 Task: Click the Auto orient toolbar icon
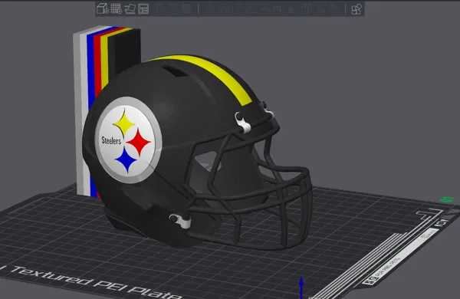(130, 8)
